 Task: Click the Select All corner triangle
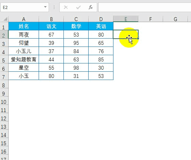point(5,19)
